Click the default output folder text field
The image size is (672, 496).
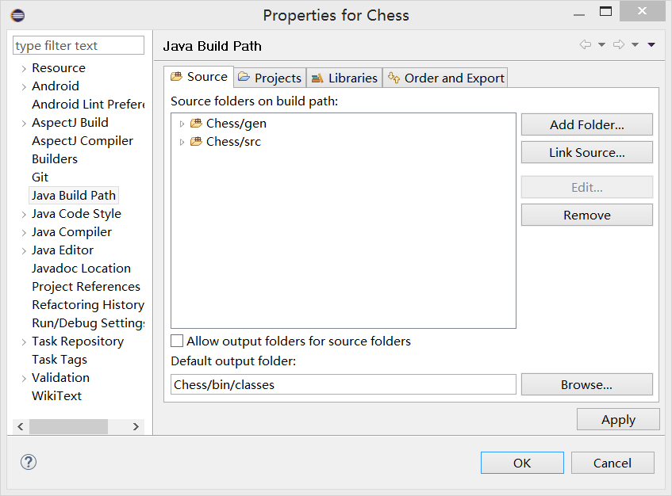[x=341, y=384]
